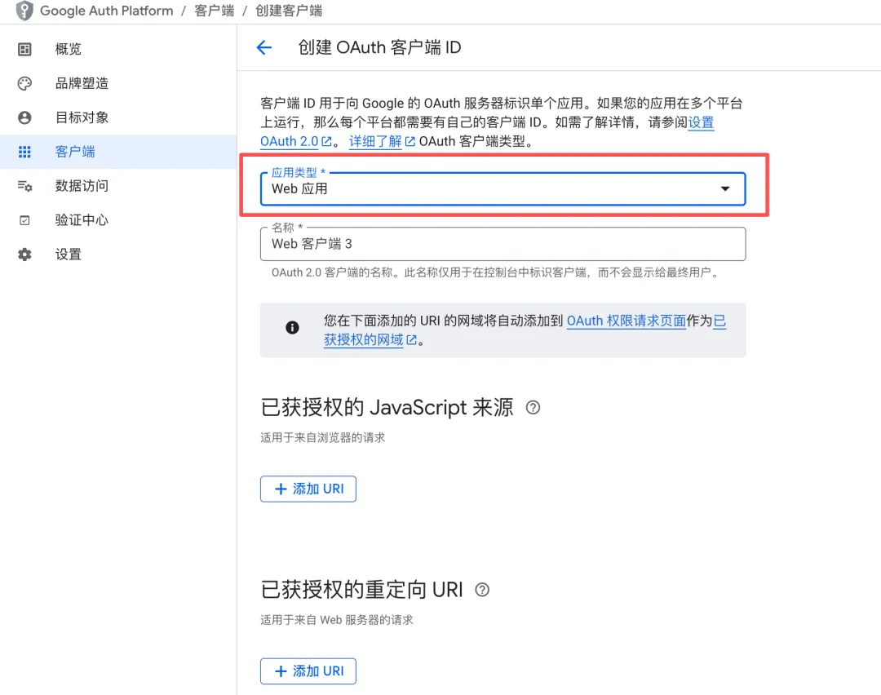The image size is (881, 695).
Task: Click the OAuth 2.0 客户端的名称 hint text
Action: (494, 272)
